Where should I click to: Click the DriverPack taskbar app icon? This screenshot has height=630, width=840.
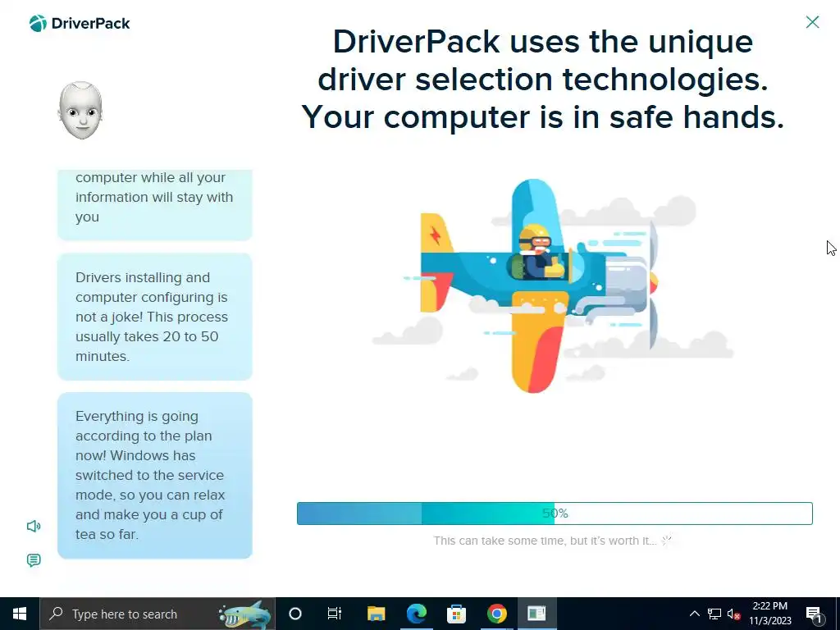(x=536, y=614)
